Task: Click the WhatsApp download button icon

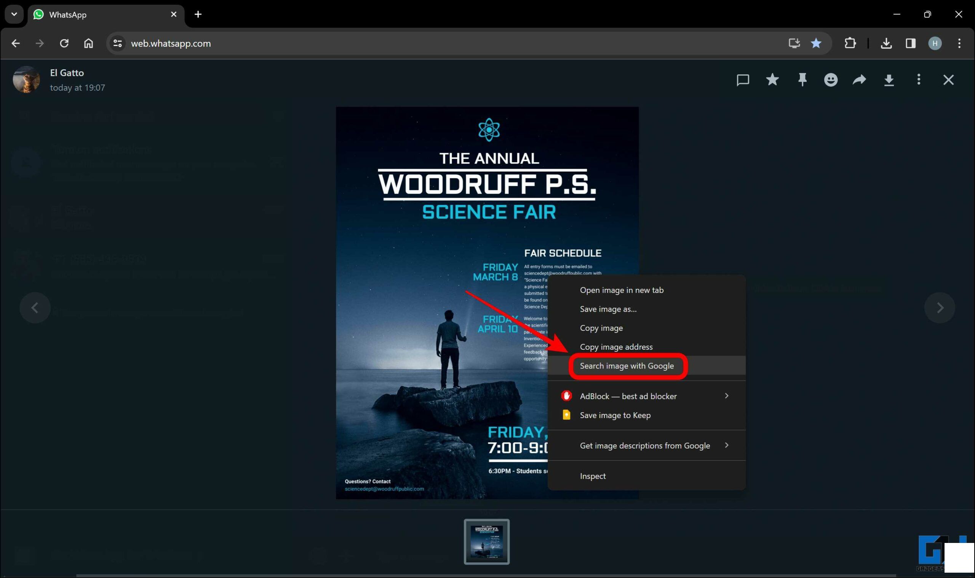Action: point(890,80)
